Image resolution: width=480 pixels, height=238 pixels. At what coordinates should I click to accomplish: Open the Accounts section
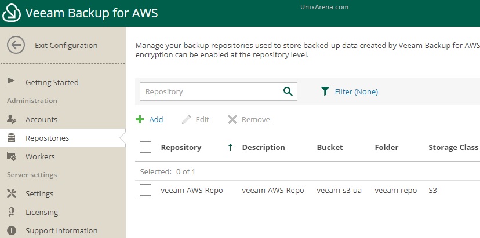pos(41,120)
